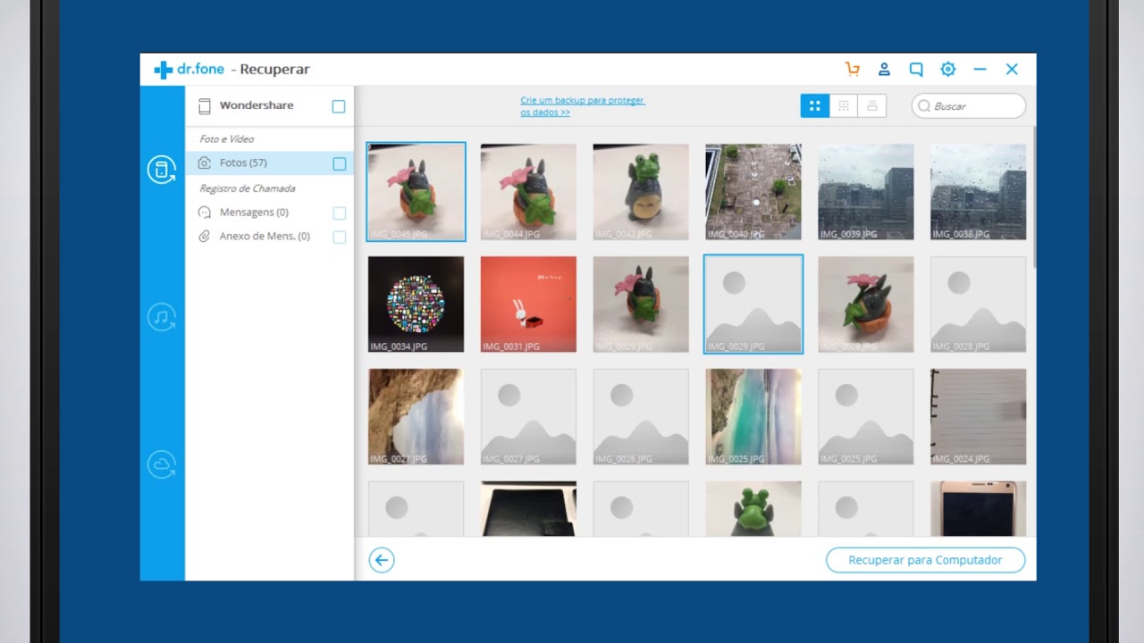This screenshot has width=1144, height=643.
Task: Select the Wondershare device entry
Action: tap(269, 106)
